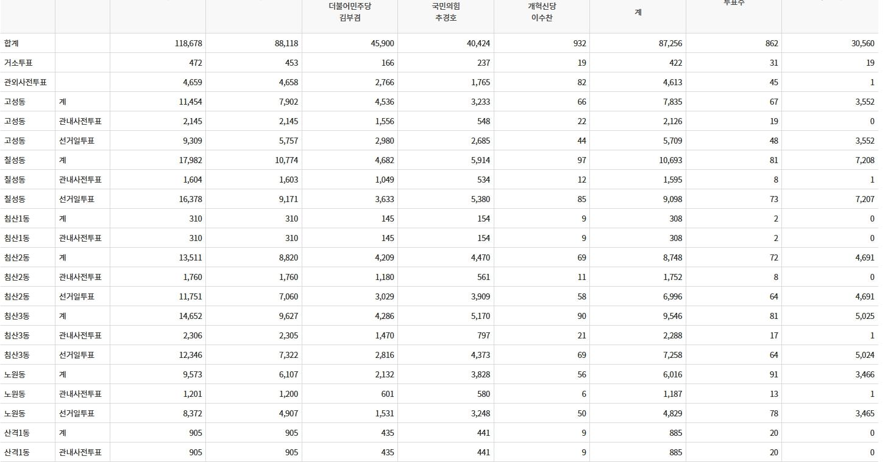The width and height of the screenshot is (885, 462).
Task: Click the 국민의힘 추경호 column header
Action: tap(446, 12)
